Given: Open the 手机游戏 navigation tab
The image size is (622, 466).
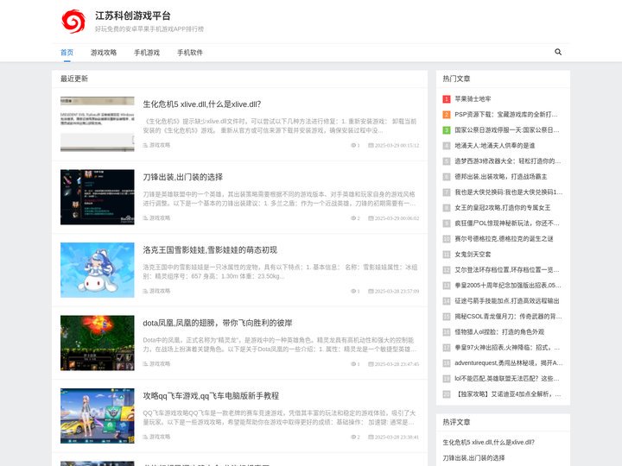Looking at the screenshot, I should pos(147,53).
